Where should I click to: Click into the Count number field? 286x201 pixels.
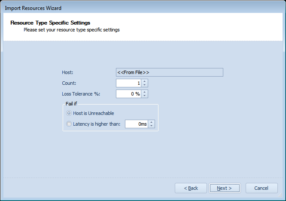click(x=128, y=83)
